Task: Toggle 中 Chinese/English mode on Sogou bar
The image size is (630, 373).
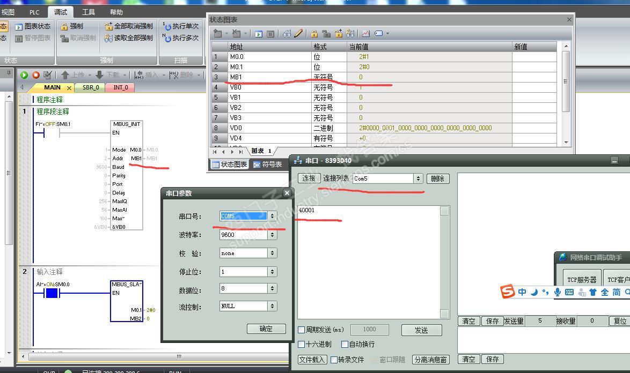Action: (522, 292)
